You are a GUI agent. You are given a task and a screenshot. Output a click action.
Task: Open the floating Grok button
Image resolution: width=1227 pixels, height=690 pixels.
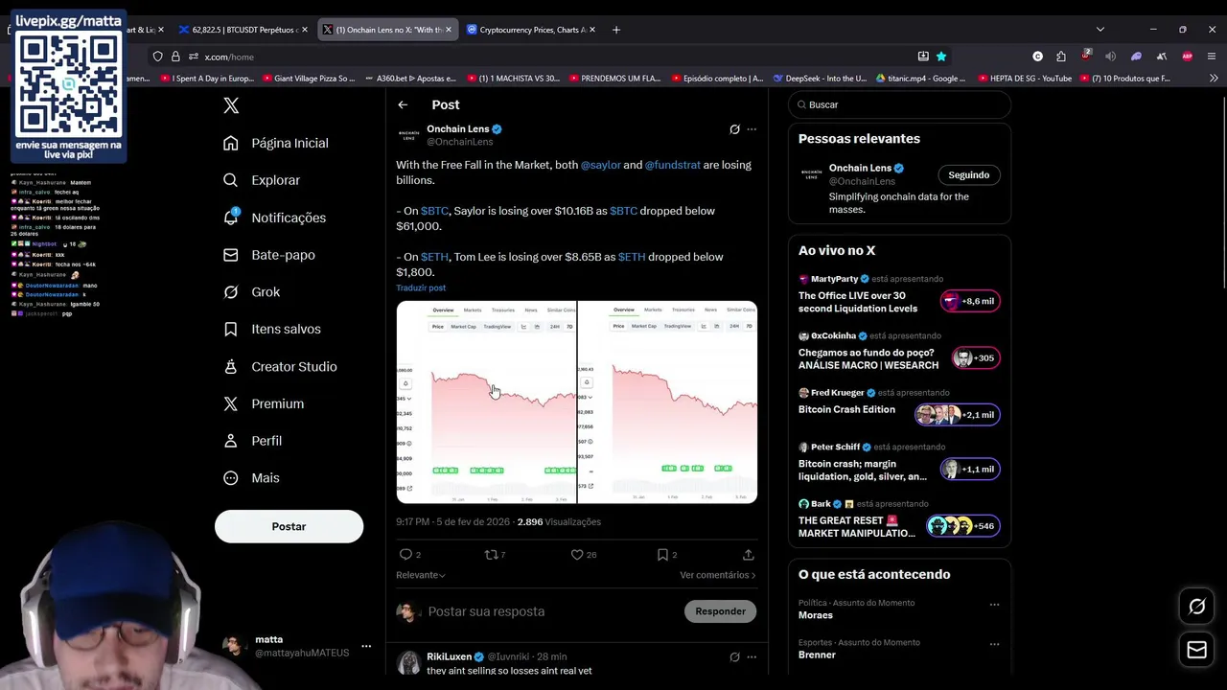tap(1197, 607)
